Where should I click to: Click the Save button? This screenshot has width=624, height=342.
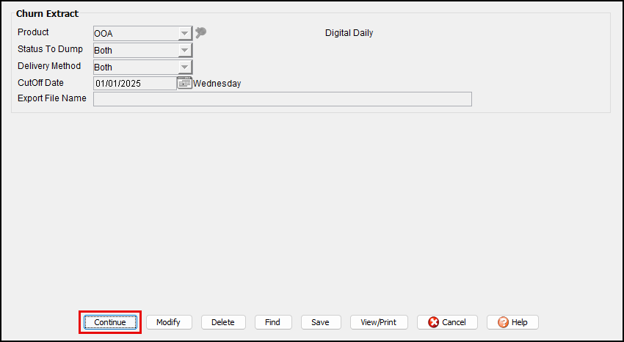[320, 322]
